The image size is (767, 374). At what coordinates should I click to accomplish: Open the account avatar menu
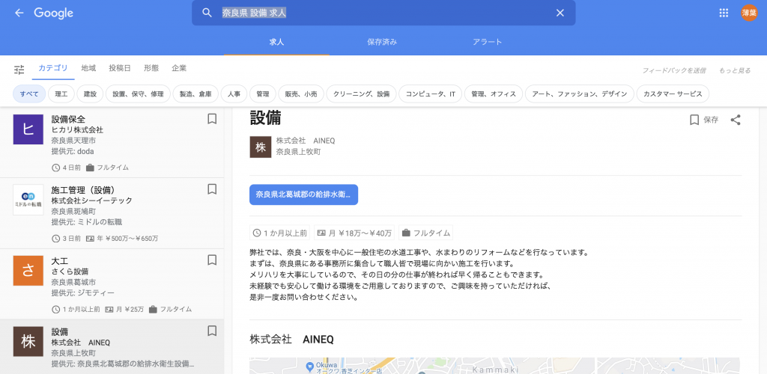click(x=749, y=13)
